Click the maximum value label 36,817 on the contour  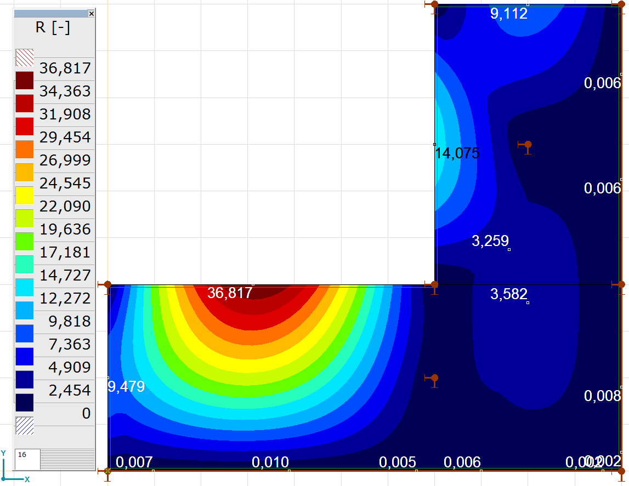pos(230,294)
